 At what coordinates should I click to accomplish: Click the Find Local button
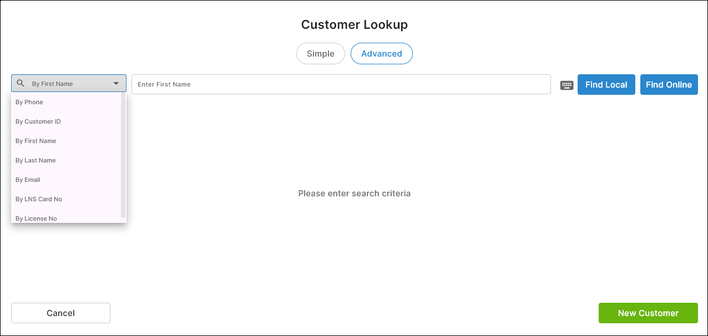coord(606,85)
